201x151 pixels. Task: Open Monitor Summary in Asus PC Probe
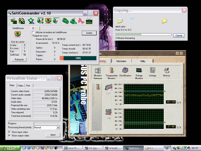[x=98, y=73]
